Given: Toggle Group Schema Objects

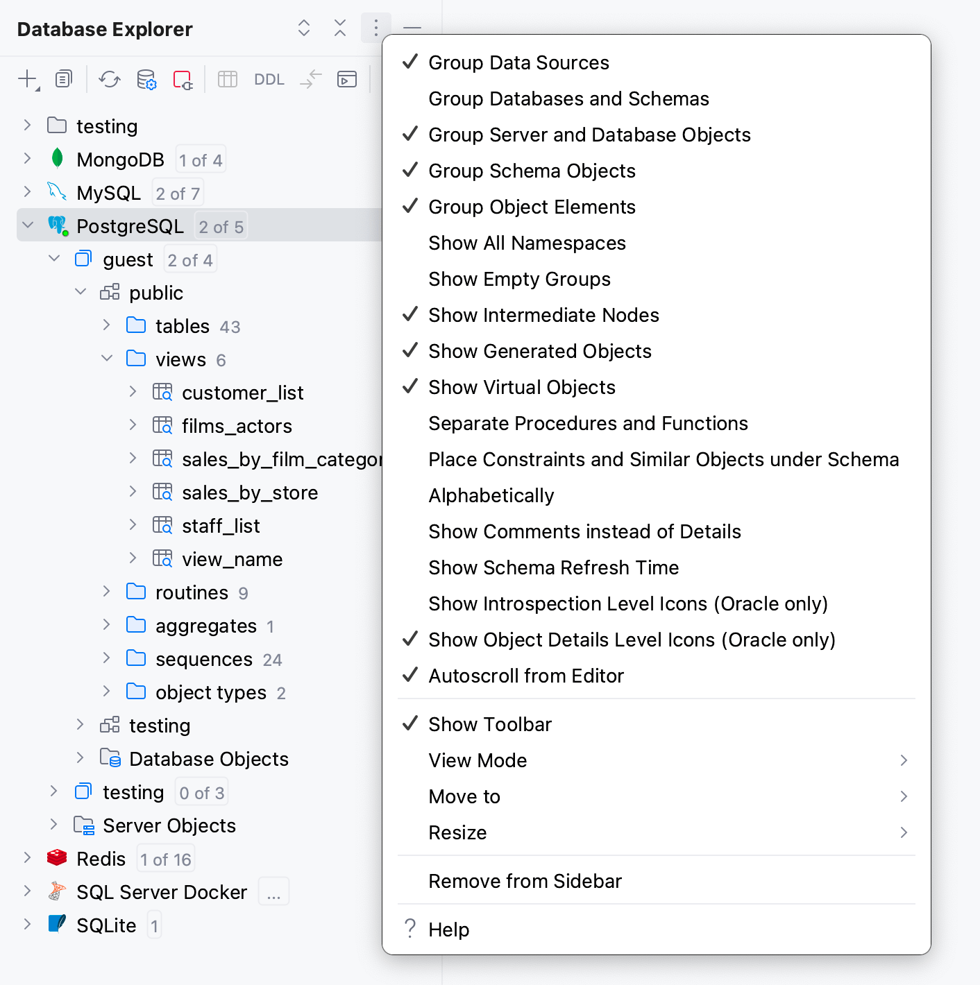Looking at the screenshot, I should (656, 171).
